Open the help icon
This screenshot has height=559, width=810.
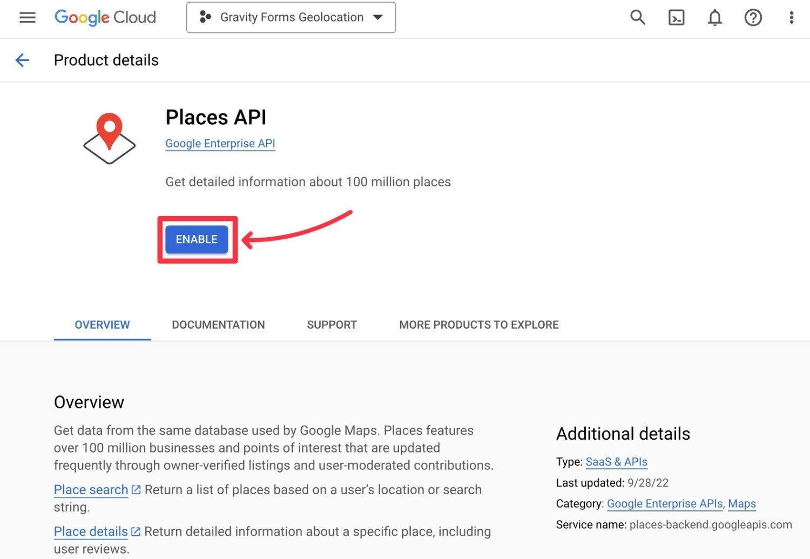[x=753, y=17]
